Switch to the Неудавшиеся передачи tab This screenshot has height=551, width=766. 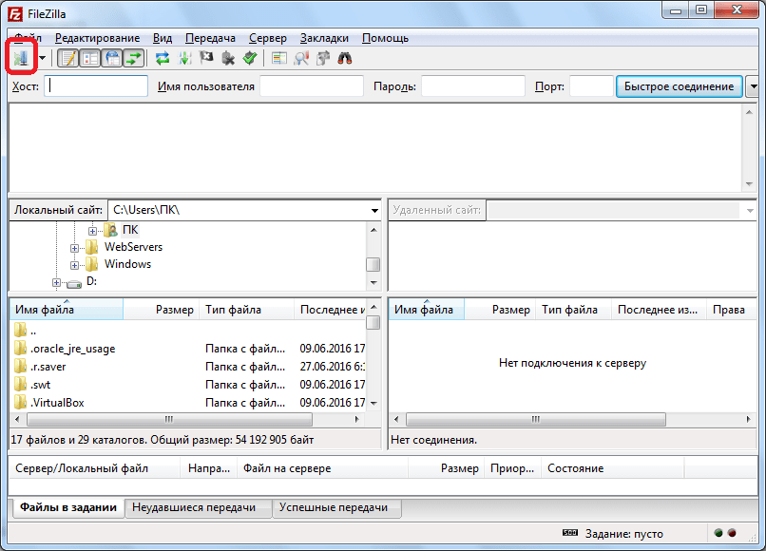tap(195, 508)
